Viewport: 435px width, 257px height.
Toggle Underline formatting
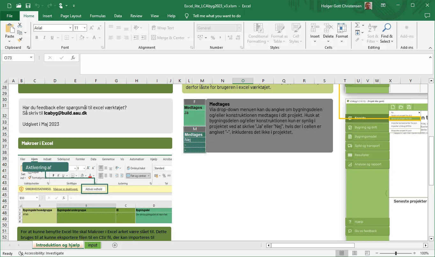pyautogui.click(x=52, y=38)
